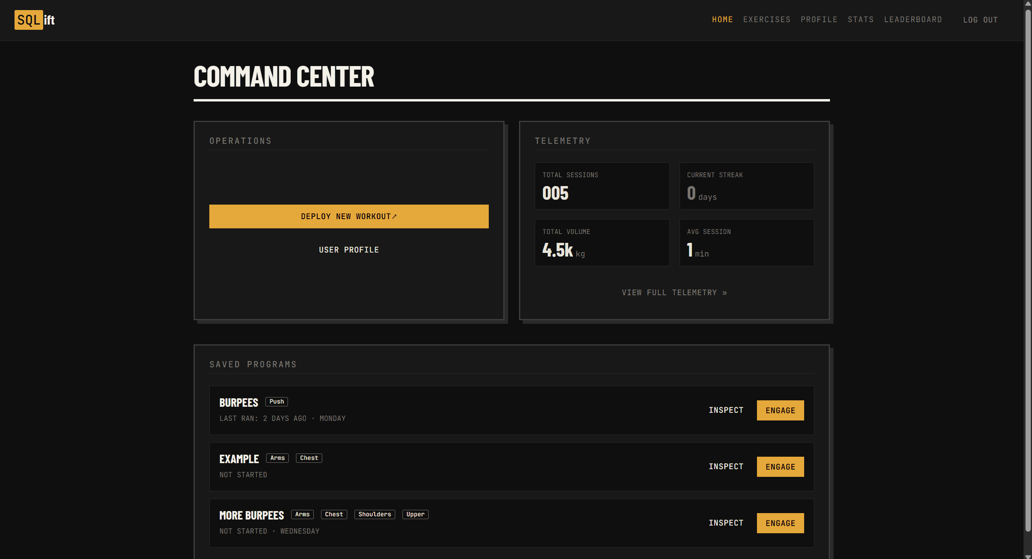Screen dimensions: 1032x559
Task: Click the scrollbar up arrow
Action: coord(1028,3)
